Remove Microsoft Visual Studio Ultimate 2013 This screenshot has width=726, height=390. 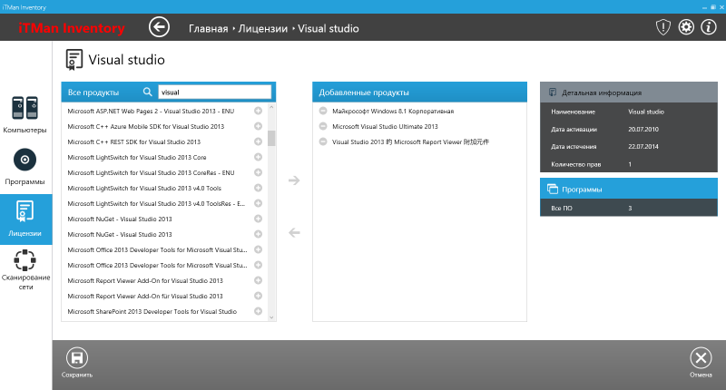tap(323, 126)
